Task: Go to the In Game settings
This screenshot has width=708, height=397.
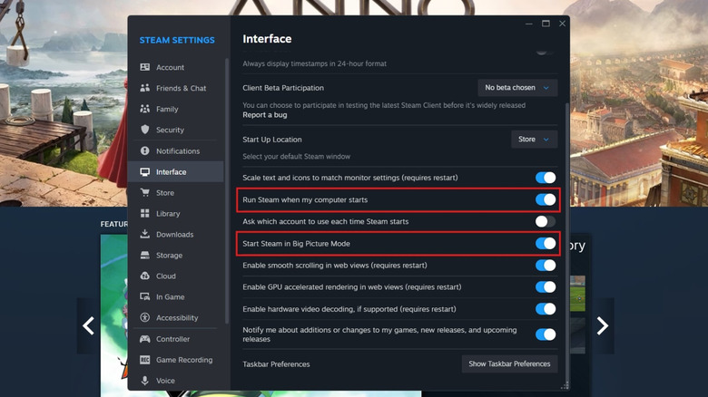Action: pos(176,297)
